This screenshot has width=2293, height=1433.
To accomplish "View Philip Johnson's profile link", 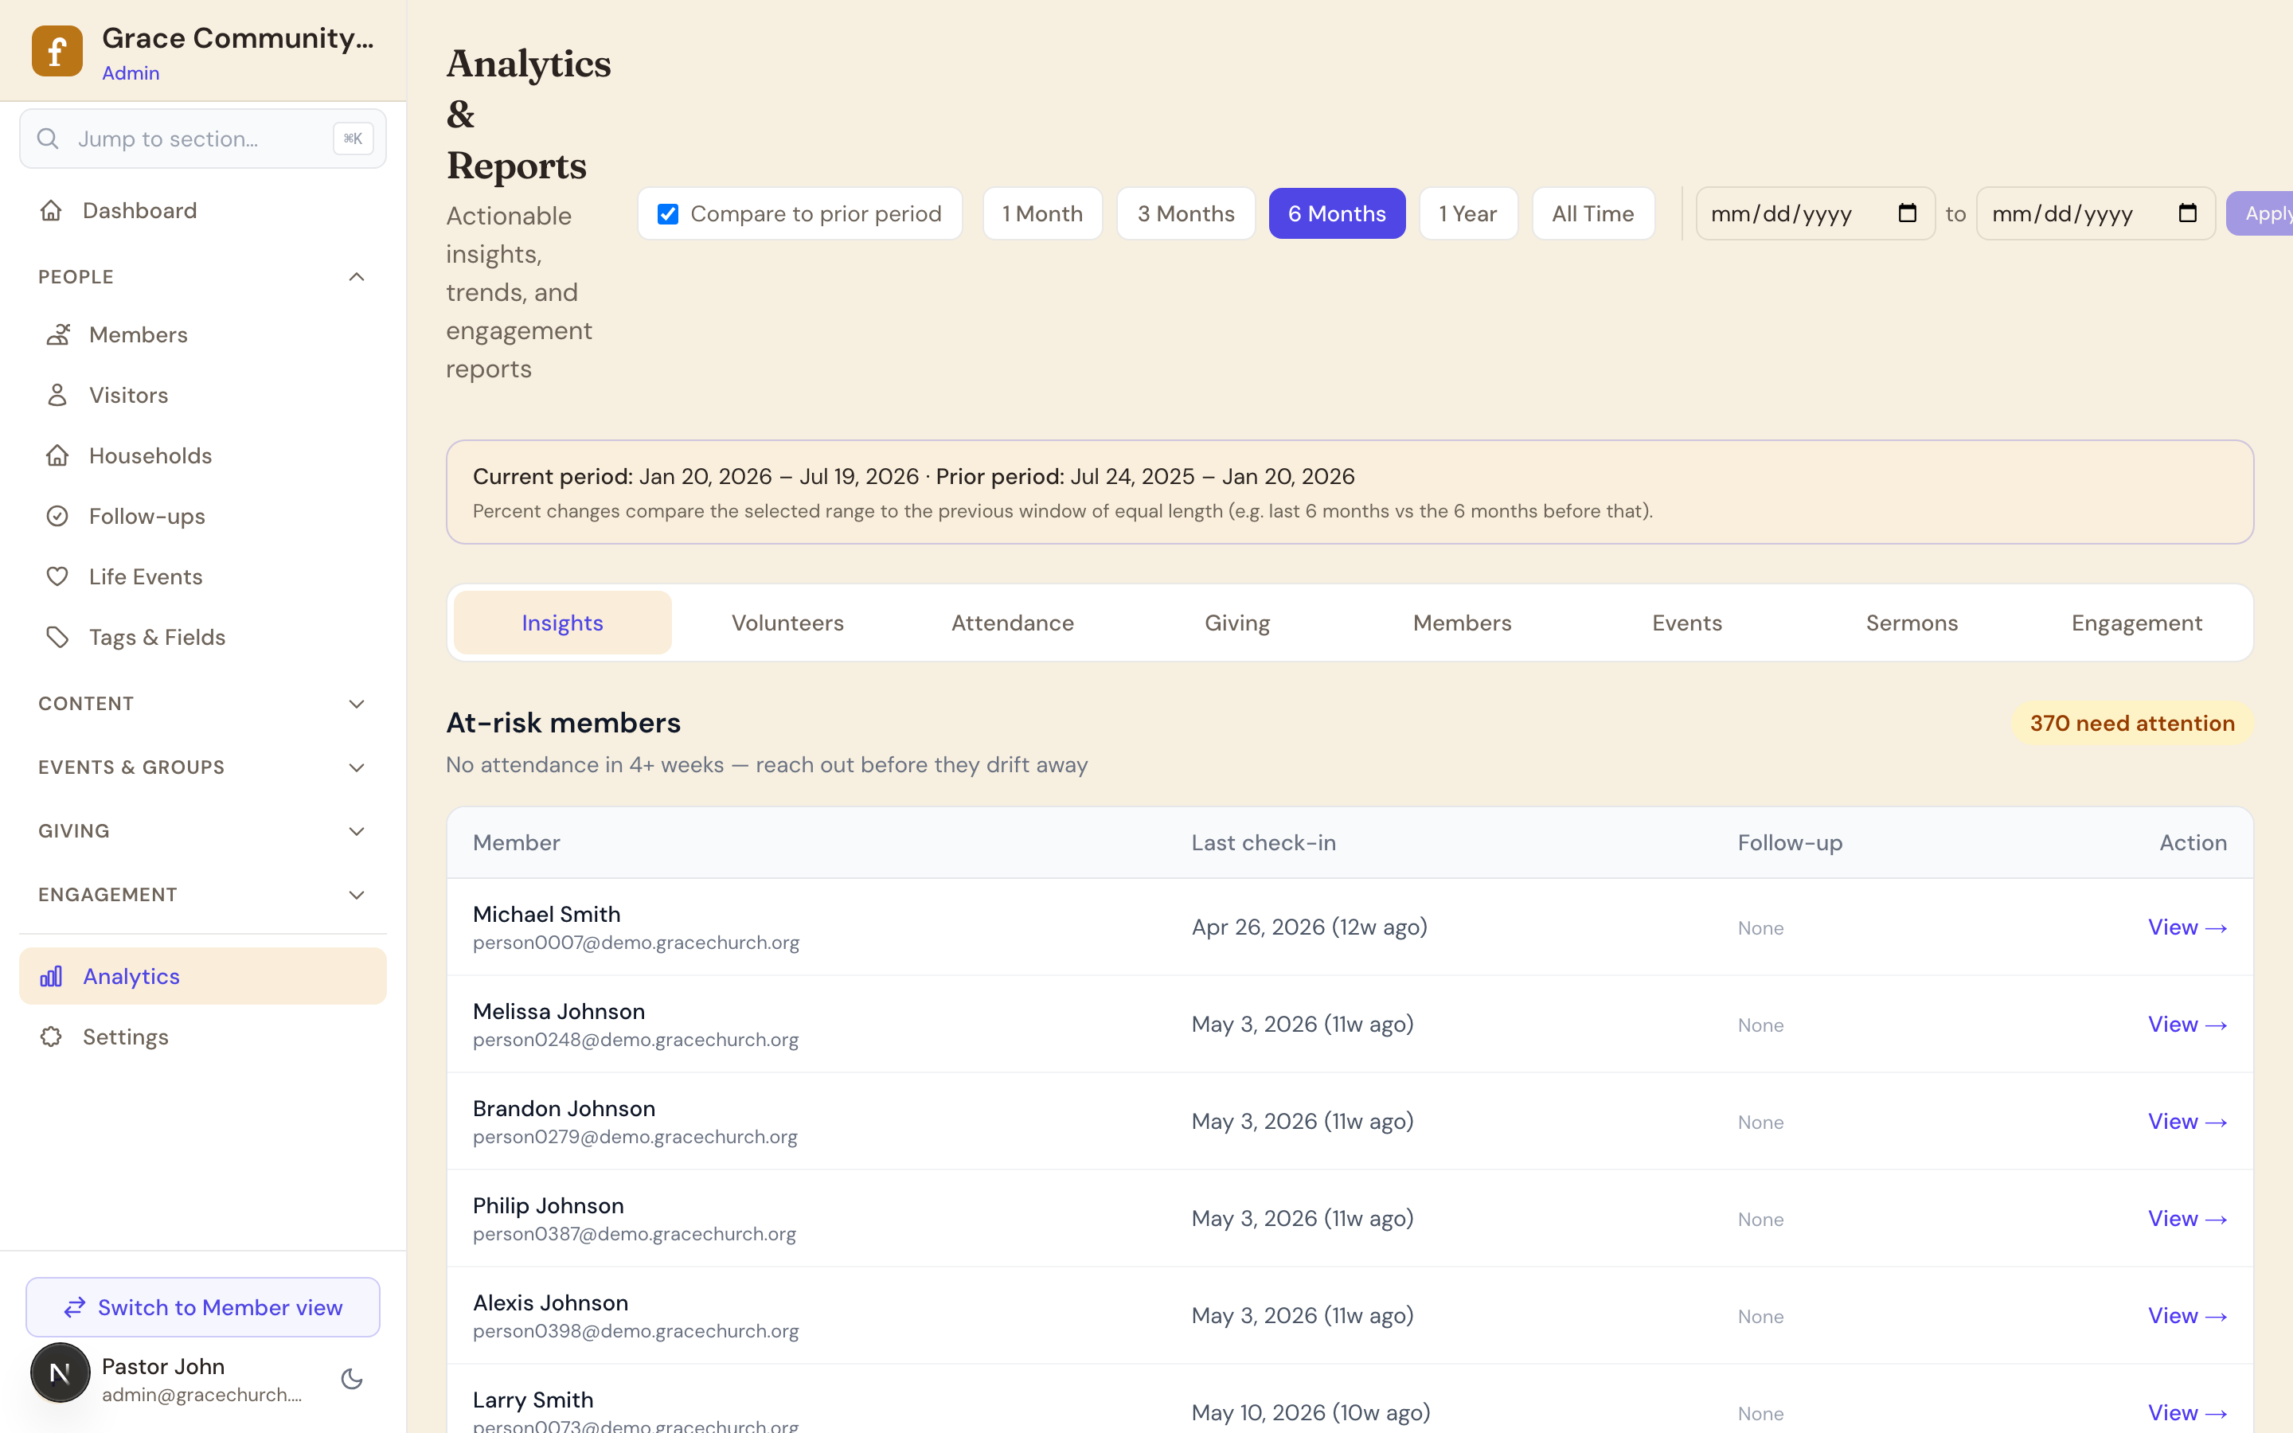I will coord(2187,1219).
